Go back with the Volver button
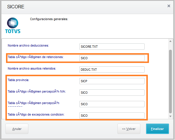This screenshot has width=175, height=140. (129, 129)
